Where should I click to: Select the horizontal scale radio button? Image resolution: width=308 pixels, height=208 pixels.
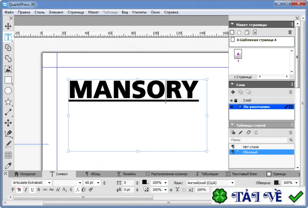click(x=171, y=190)
